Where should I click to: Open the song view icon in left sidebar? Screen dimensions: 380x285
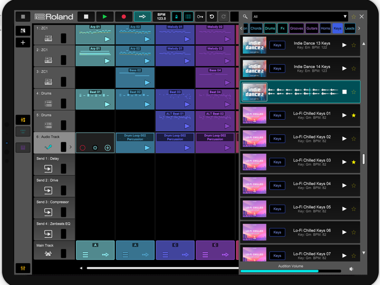(x=23, y=31)
